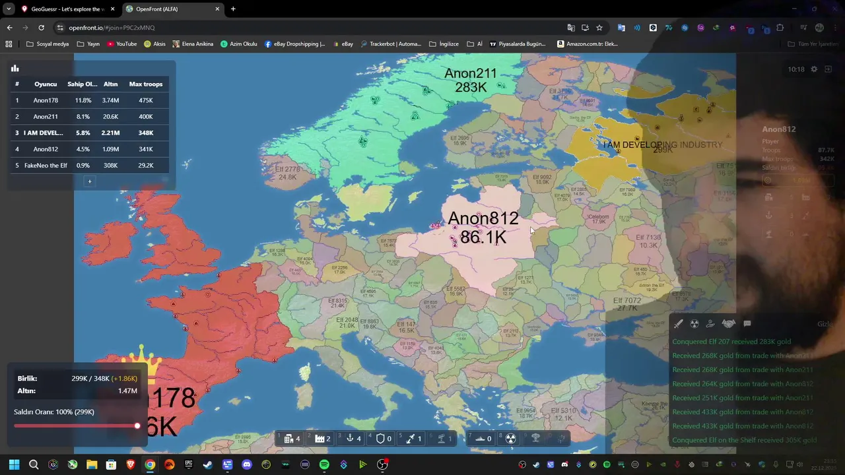
Task: Click the handshake alliance filter icon
Action: (x=729, y=324)
